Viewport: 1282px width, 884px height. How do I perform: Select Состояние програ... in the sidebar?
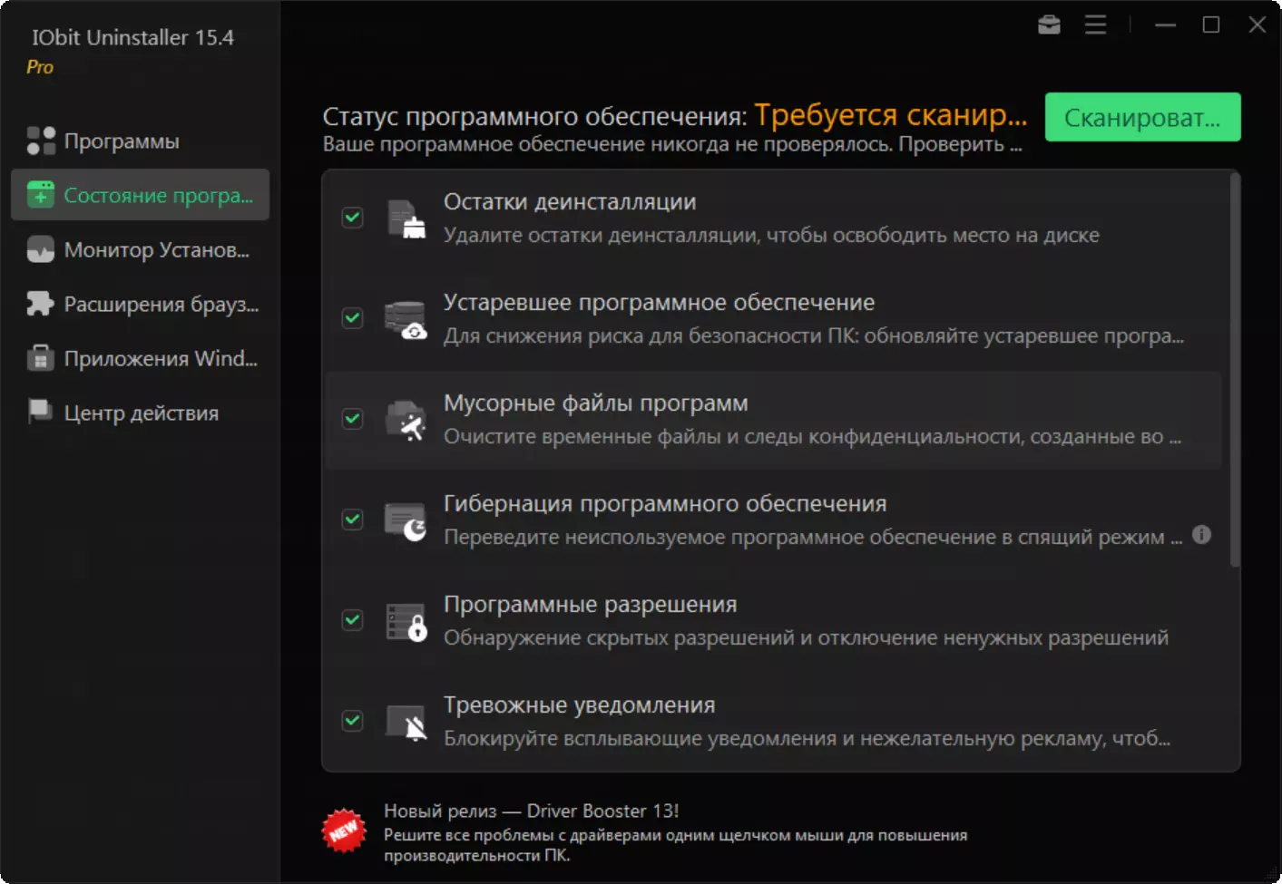pos(140,195)
